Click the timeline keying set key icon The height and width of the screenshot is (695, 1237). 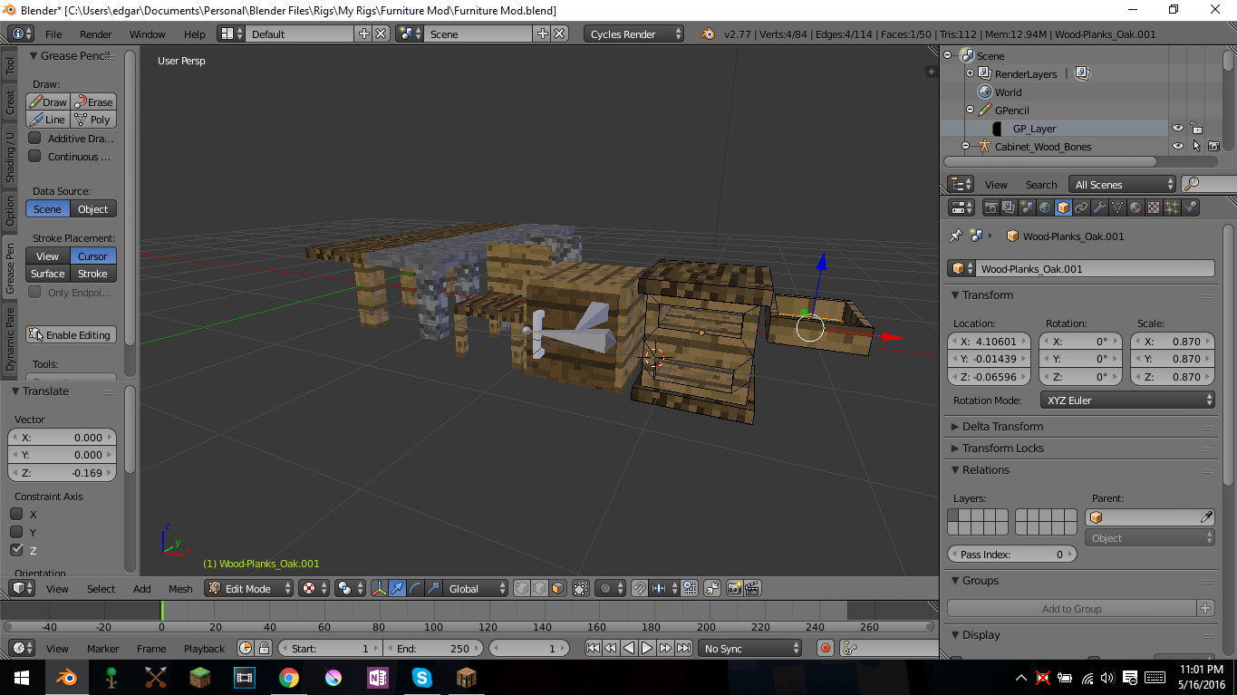(x=850, y=648)
